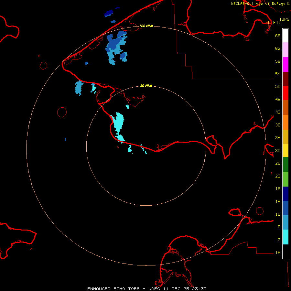Image resolution: width=291 pixels, height=291 pixels.
Task: Select the navy blue legend swatch
Action: tap(286, 194)
